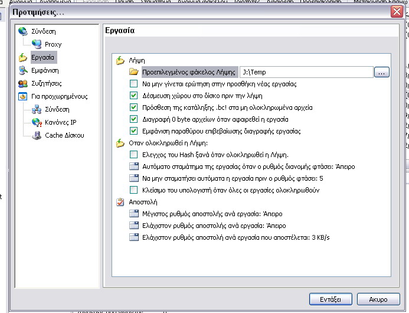Click Να μην σταματήσει αυτόματα setting row
The height and width of the screenshot is (313, 409).
(x=233, y=178)
